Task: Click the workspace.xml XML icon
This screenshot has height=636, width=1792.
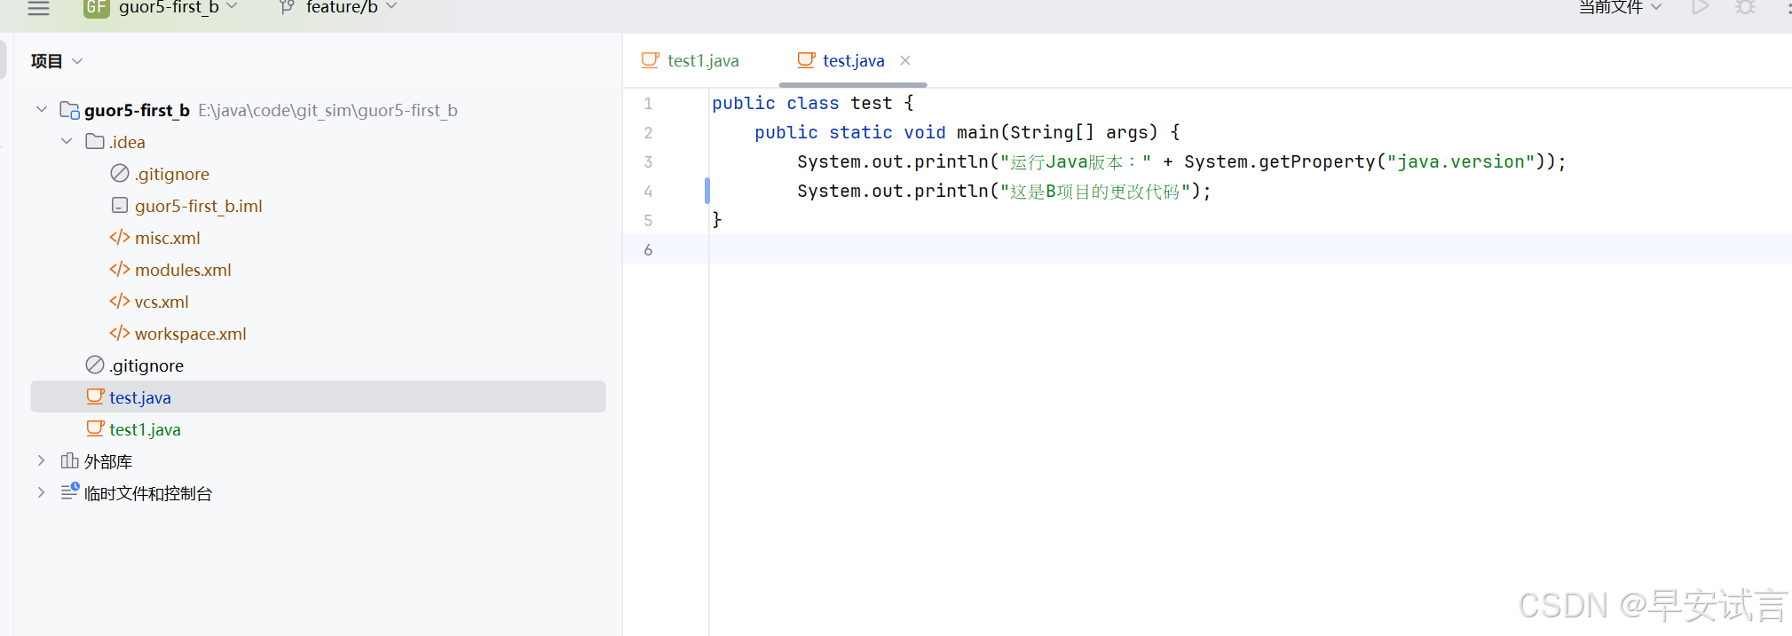Action: pyautogui.click(x=120, y=333)
